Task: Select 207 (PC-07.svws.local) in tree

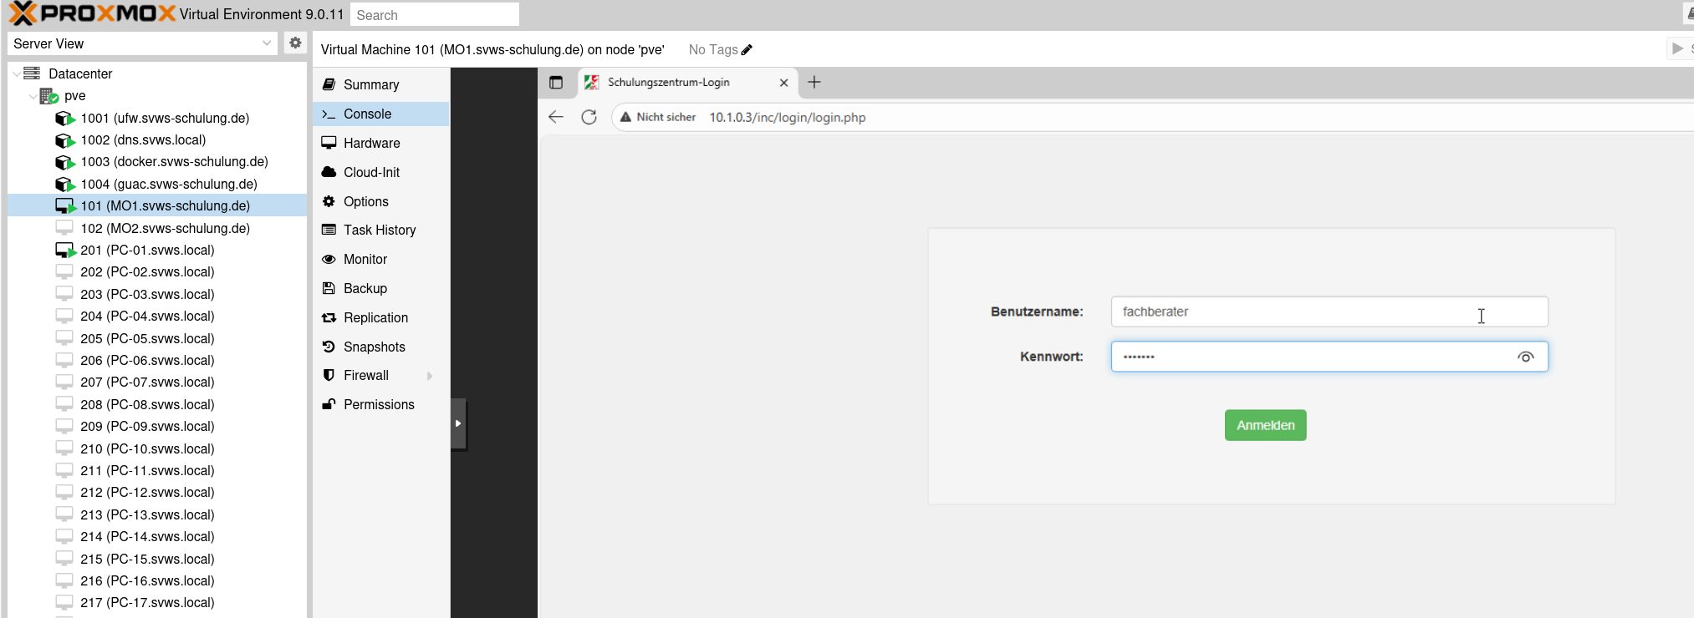Action: pos(157,382)
